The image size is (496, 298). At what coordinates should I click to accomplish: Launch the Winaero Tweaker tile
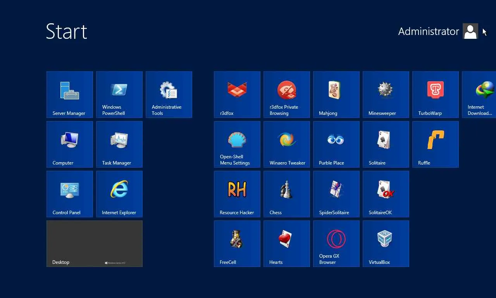[287, 144]
